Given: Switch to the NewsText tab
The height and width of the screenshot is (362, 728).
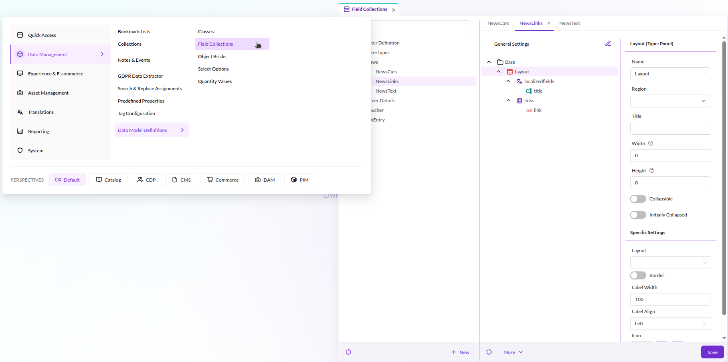Looking at the screenshot, I should click(x=570, y=23).
